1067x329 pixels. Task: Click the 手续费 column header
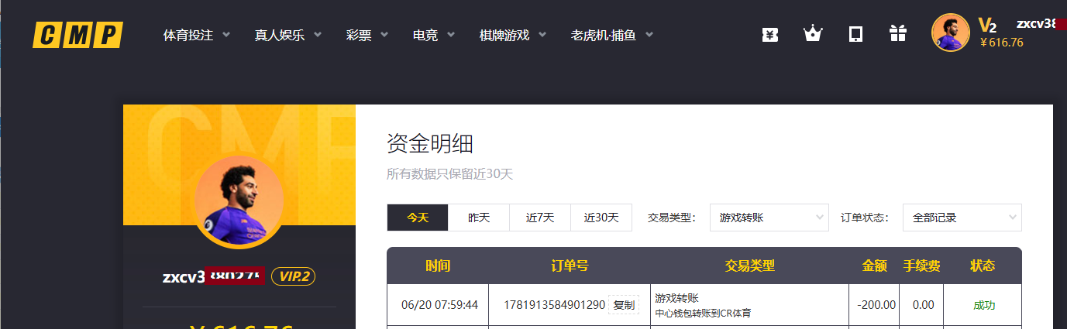click(x=921, y=266)
